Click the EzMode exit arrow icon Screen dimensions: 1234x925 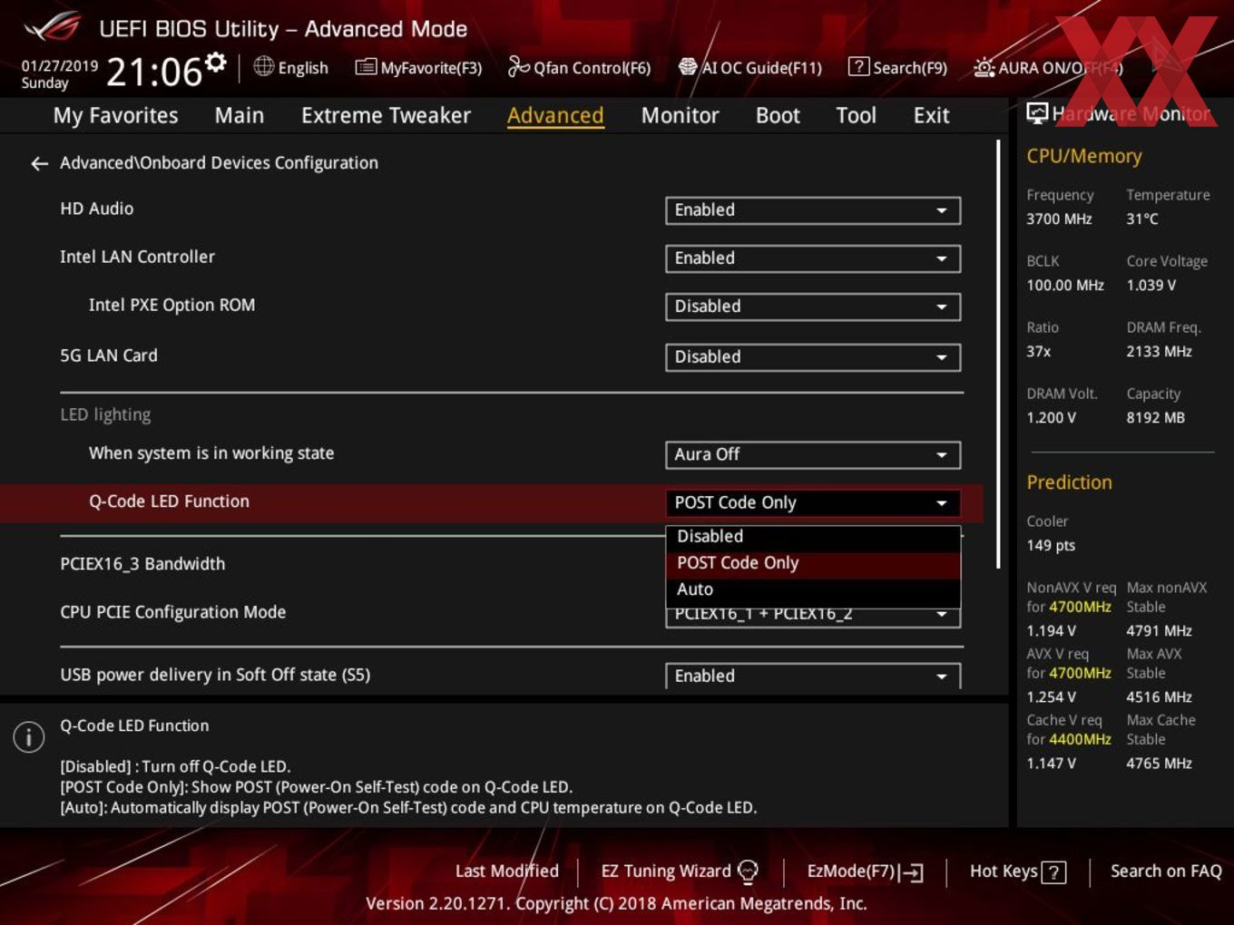pos(912,872)
